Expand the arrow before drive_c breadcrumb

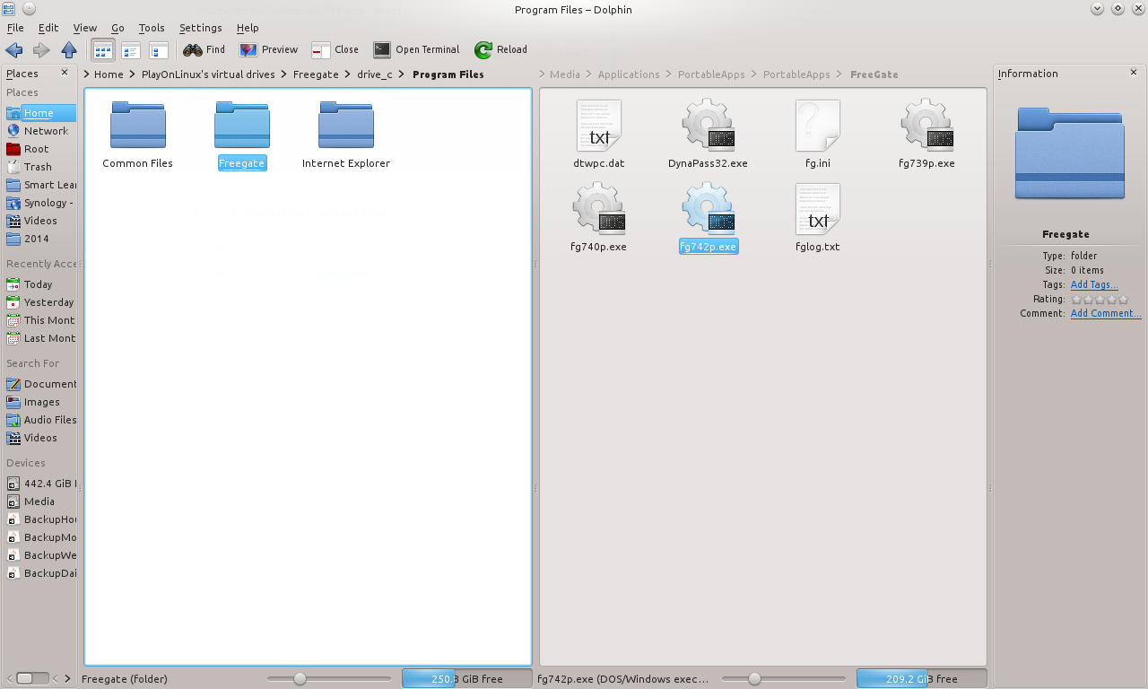coord(347,74)
